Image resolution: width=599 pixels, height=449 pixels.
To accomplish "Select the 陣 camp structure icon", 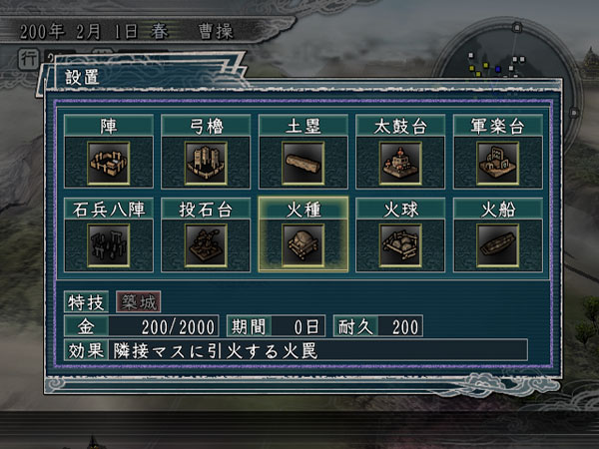I will (x=109, y=163).
